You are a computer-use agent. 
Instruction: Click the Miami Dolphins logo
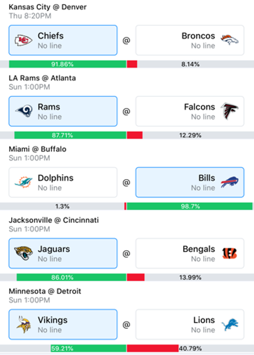point(23,182)
